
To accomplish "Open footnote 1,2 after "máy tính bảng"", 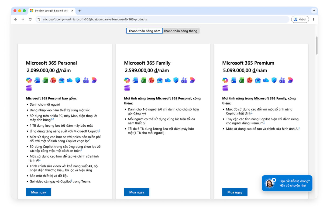I will tap(52, 119).
